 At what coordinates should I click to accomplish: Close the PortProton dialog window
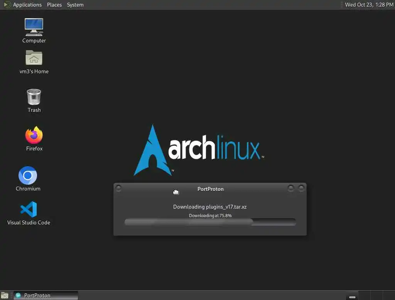pyautogui.click(x=301, y=188)
